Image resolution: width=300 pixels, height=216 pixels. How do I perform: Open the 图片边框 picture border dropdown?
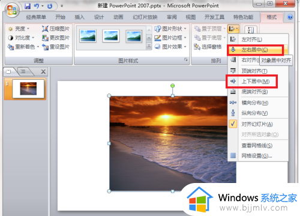point(170,38)
